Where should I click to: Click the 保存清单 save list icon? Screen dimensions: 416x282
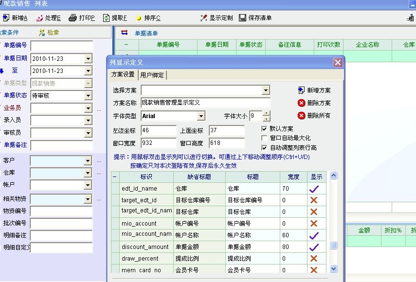coord(243,18)
